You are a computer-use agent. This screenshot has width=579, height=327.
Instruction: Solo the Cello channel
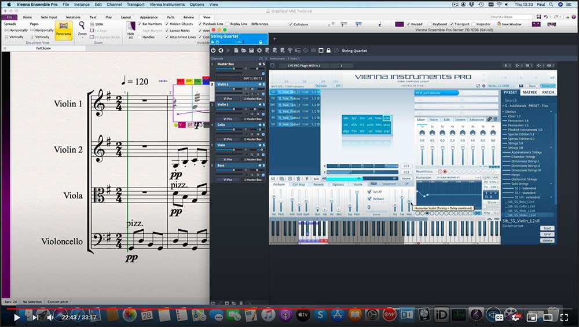tap(263, 125)
